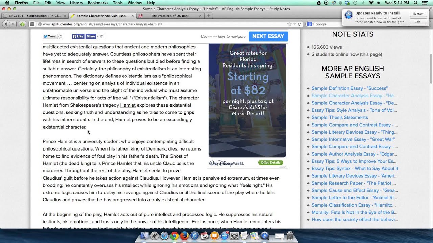Screen dimensions: 433x243
Task: Switch to The Practices of Dr. Rank tab
Action: 170,16
